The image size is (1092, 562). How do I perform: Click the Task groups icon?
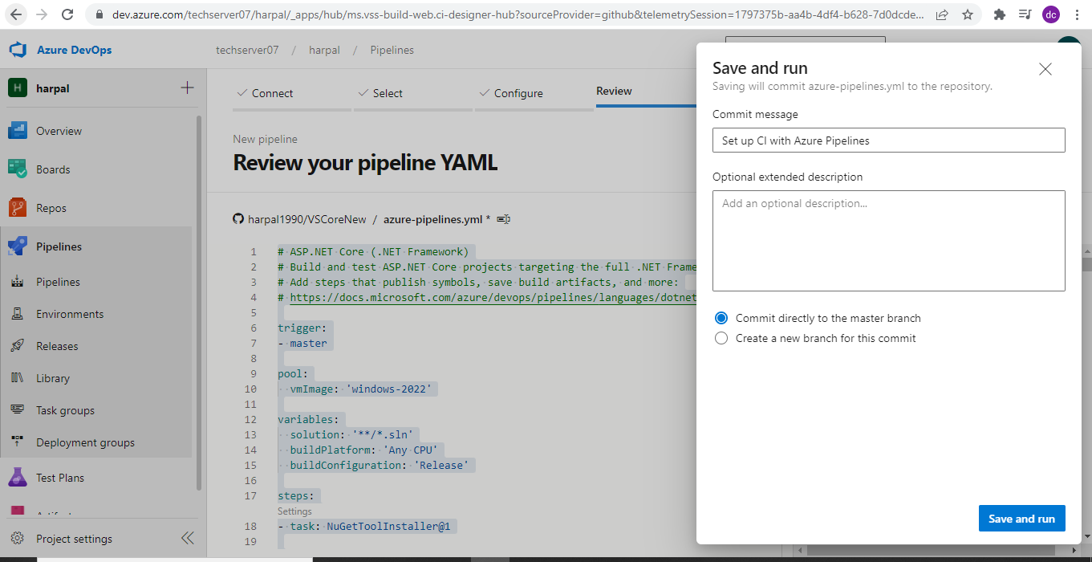(18, 410)
